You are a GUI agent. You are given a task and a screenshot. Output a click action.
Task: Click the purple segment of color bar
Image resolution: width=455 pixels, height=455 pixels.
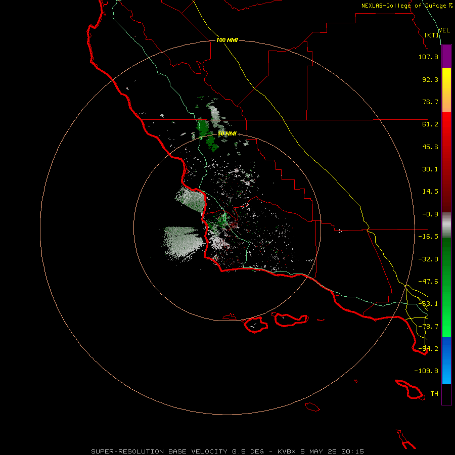(446, 57)
